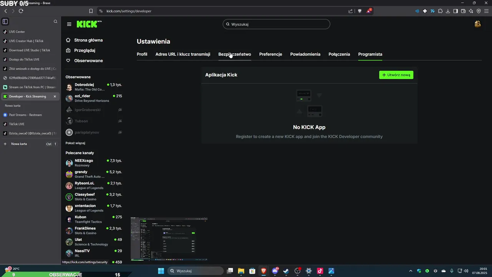
Task: Open TikTok LIVE Studio taskbar icon
Action: click(x=320, y=271)
